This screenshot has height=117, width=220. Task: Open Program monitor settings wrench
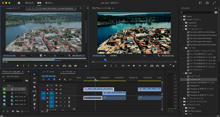159,56
